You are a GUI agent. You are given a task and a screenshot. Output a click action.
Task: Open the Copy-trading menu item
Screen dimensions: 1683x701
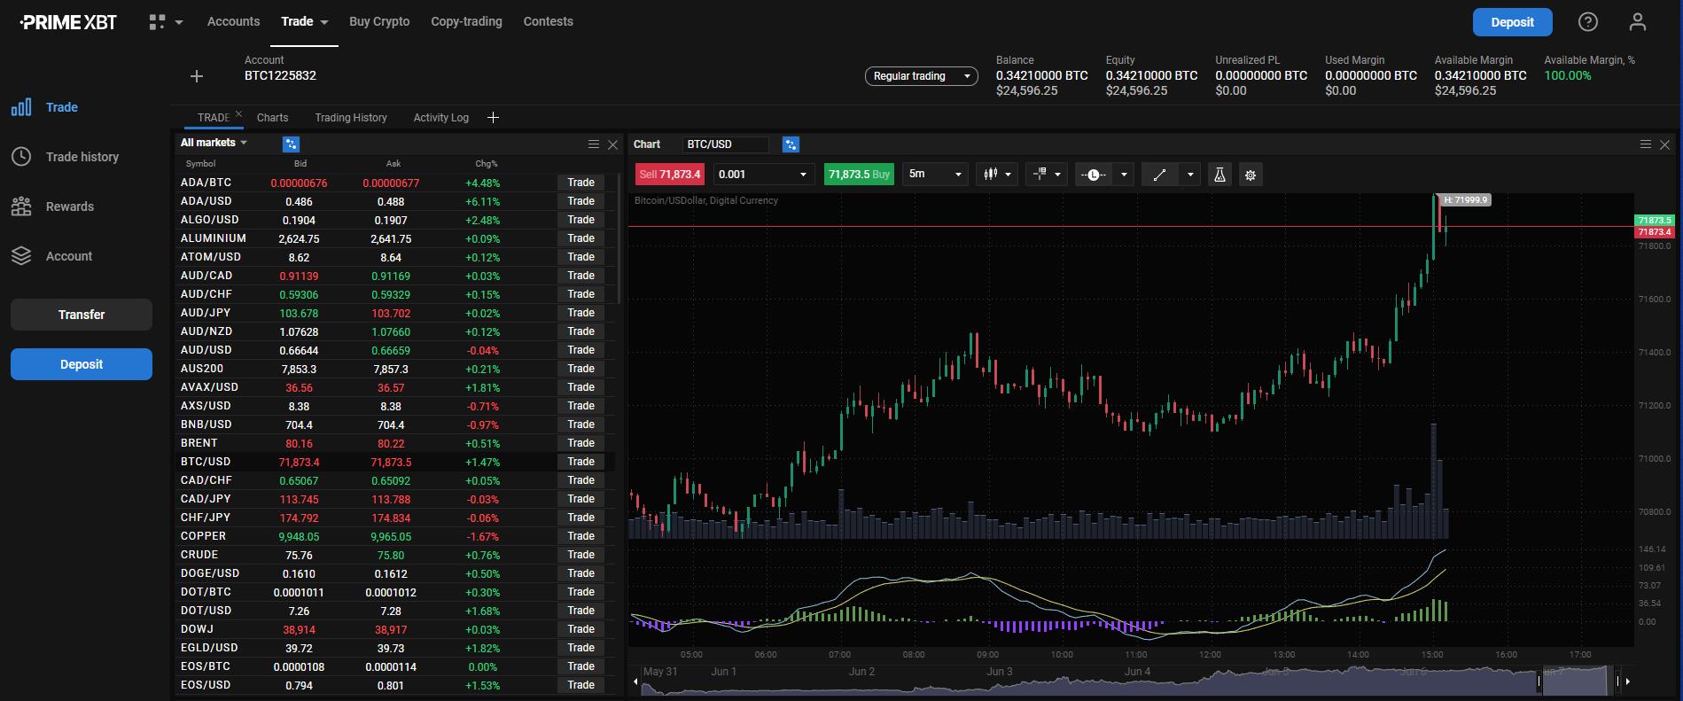point(466,21)
